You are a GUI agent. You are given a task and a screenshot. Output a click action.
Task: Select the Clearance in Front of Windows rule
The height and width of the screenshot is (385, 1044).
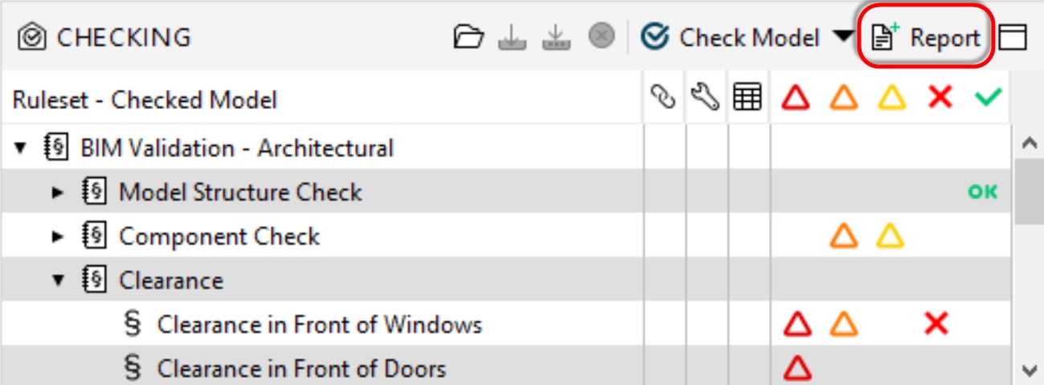(319, 325)
